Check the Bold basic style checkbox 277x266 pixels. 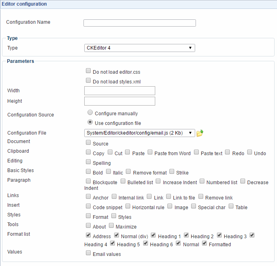[88, 172]
